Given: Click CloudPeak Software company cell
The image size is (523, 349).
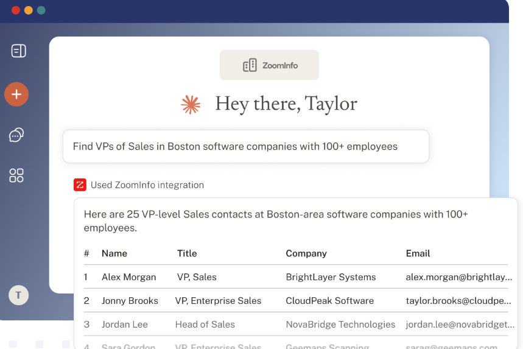Looking at the screenshot, I should (330, 301).
